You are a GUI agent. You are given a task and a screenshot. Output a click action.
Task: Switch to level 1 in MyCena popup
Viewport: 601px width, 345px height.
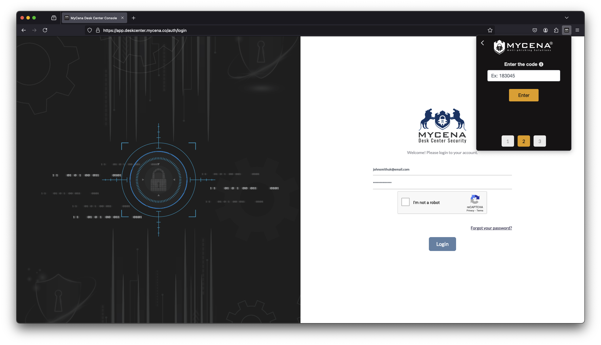click(x=508, y=141)
